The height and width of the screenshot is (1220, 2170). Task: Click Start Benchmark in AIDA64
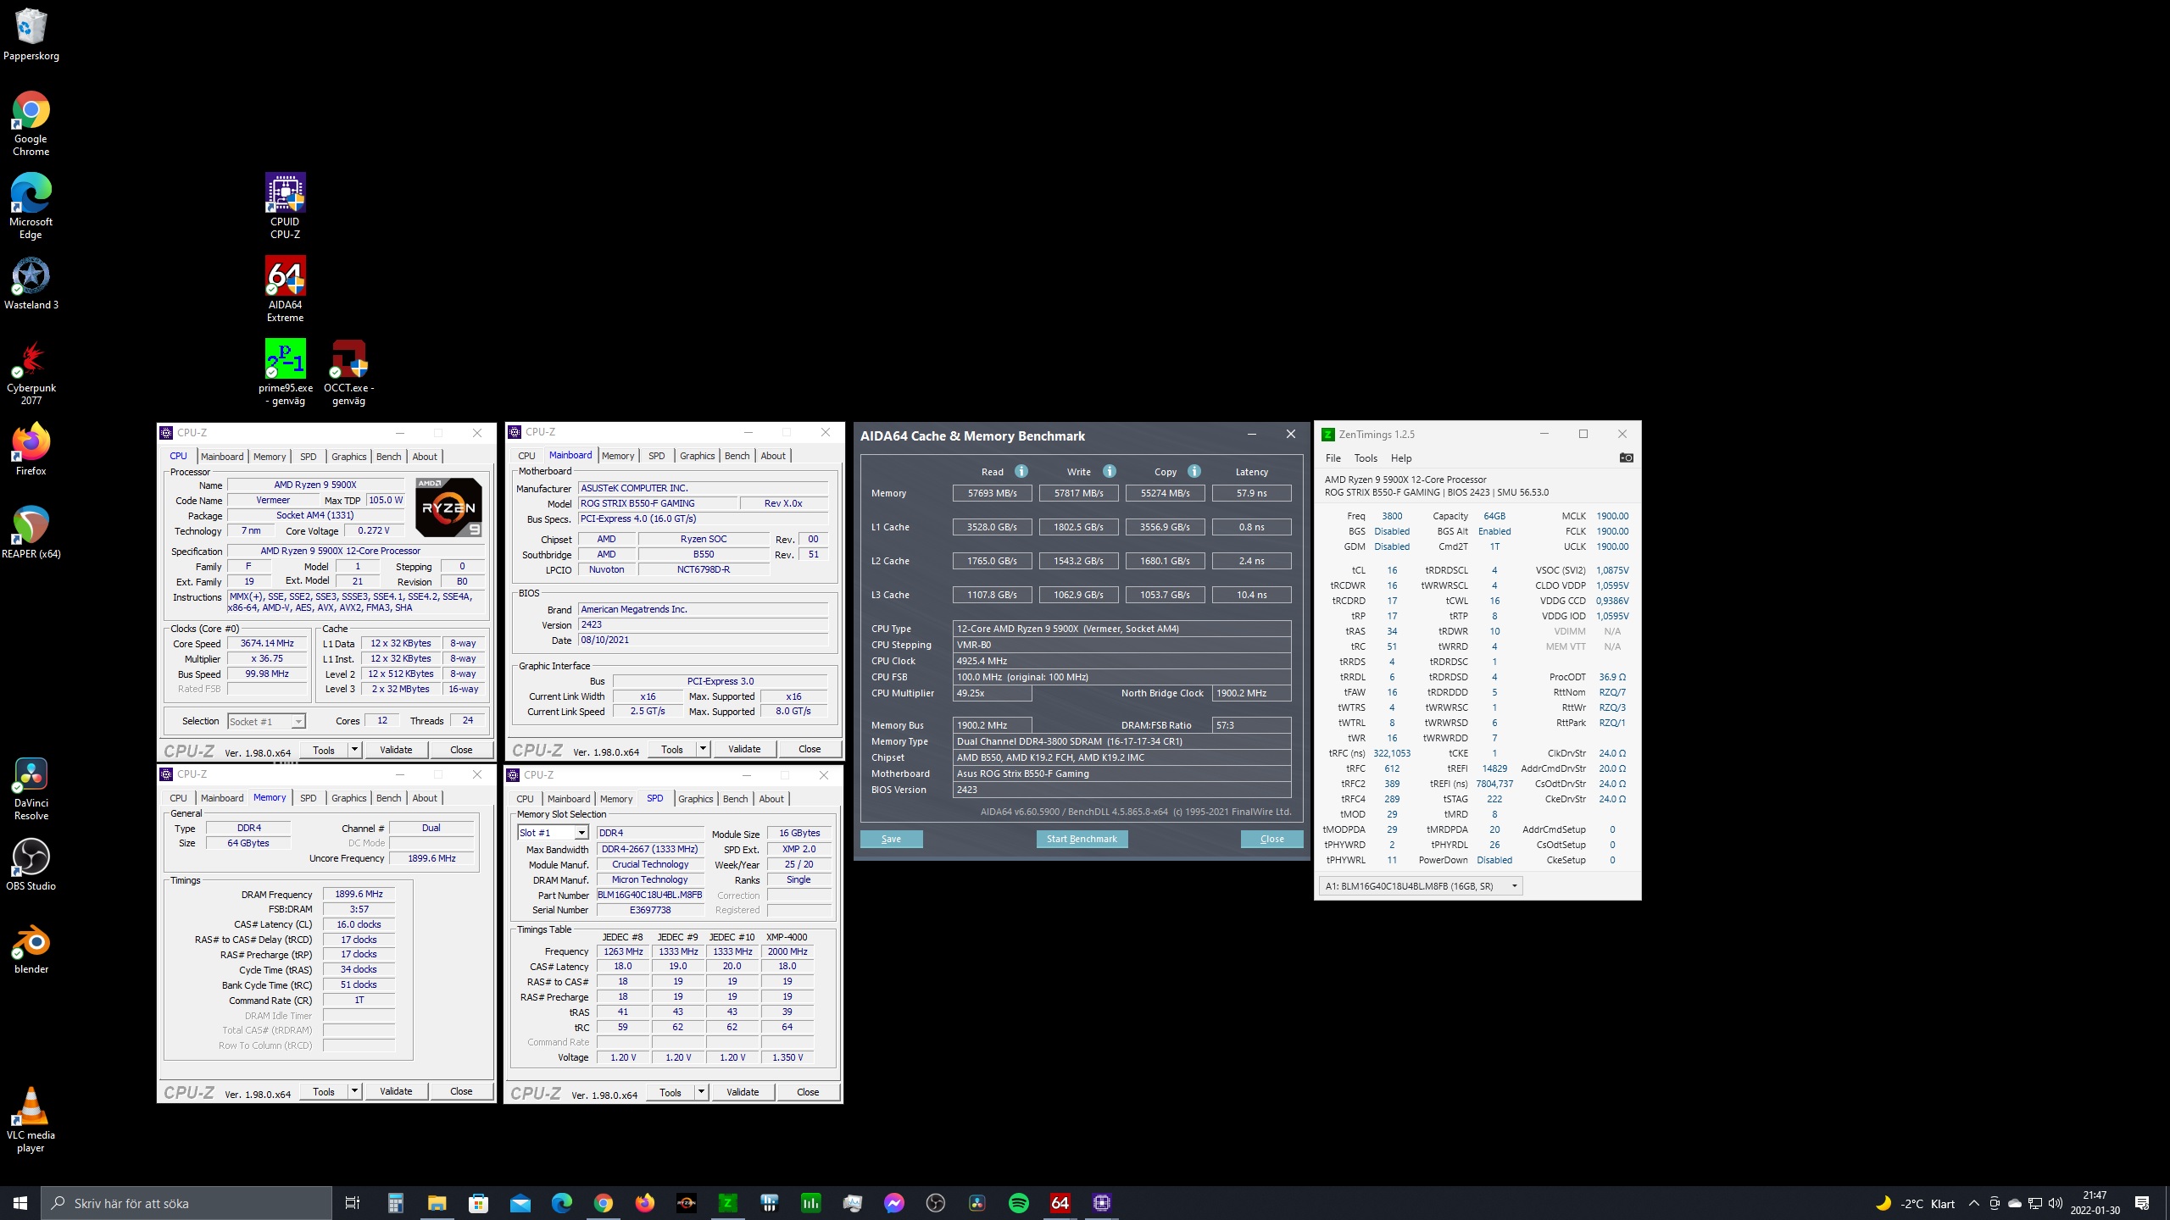click(1082, 839)
